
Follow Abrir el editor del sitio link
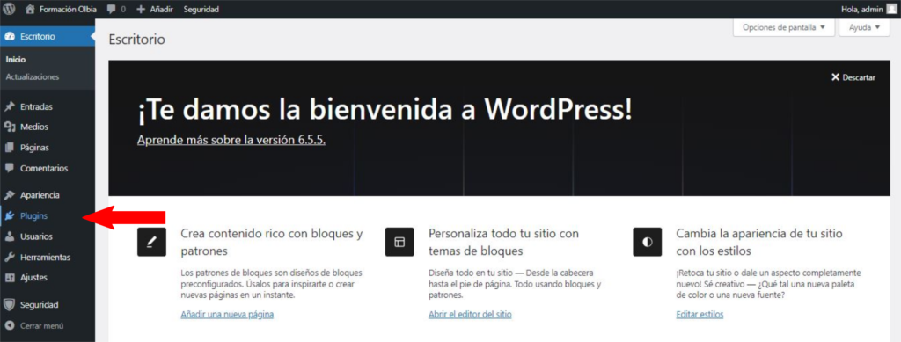(470, 315)
